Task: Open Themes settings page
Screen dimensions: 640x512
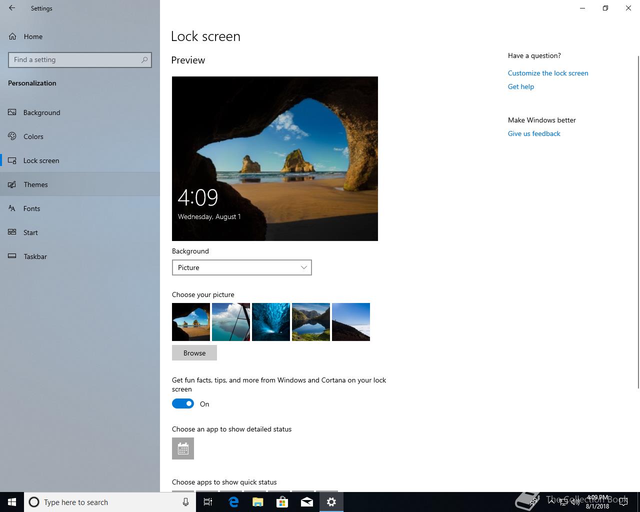Action: pyautogui.click(x=80, y=184)
